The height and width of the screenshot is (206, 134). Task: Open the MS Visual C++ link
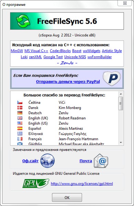(x=36, y=51)
